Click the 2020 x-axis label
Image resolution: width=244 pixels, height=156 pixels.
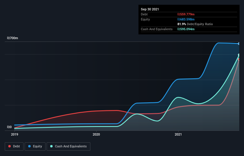coord(96,134)
